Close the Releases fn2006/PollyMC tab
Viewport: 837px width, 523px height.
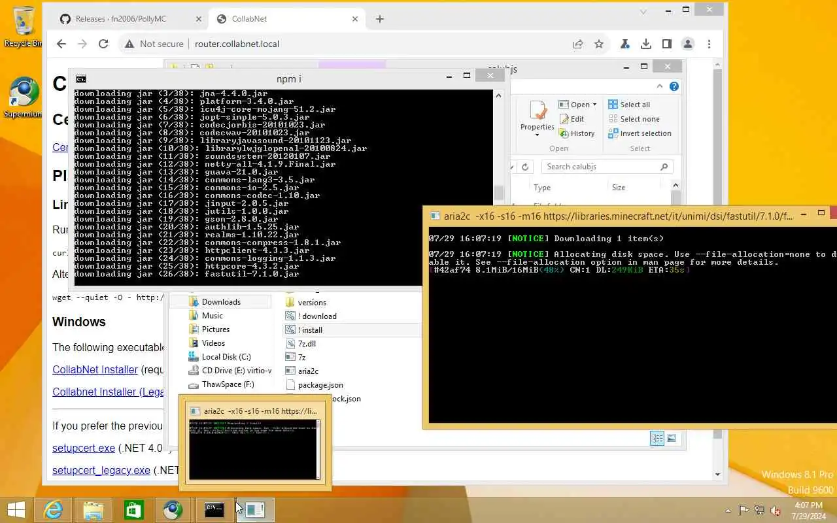pyautogui.click(x=199, y=19)
